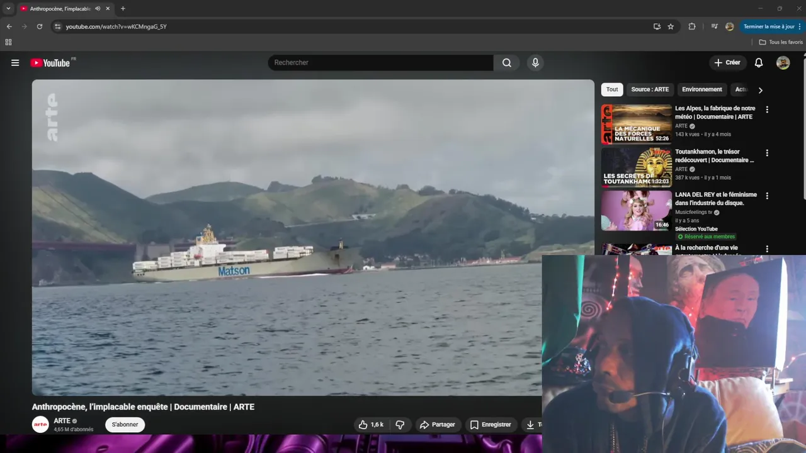Open the ARTE channel avatar
The width and height of the screenshot is (806, 453).
(x=40, y=425)
